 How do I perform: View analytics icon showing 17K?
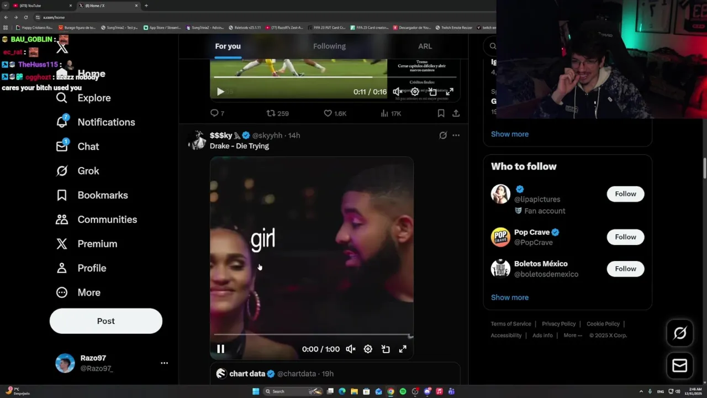click(x=384, y=113)
